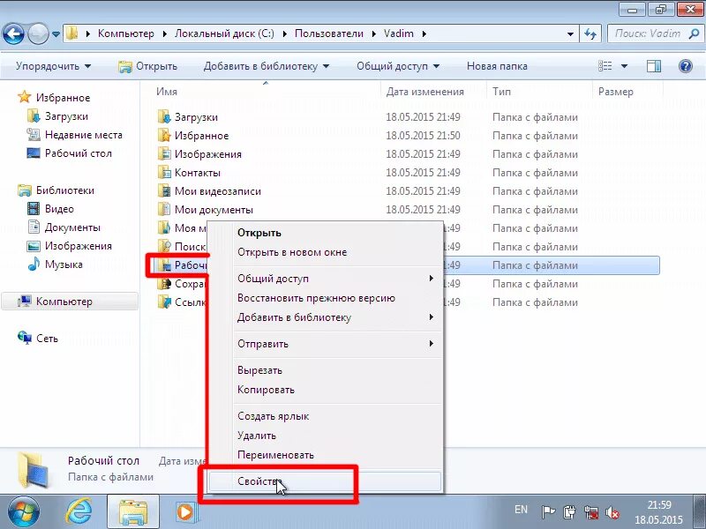Image resolution: width=706 pixels, height=529 pixels.
Task: Launch Windows Media Player from taskbar
Action: (185, 512)
